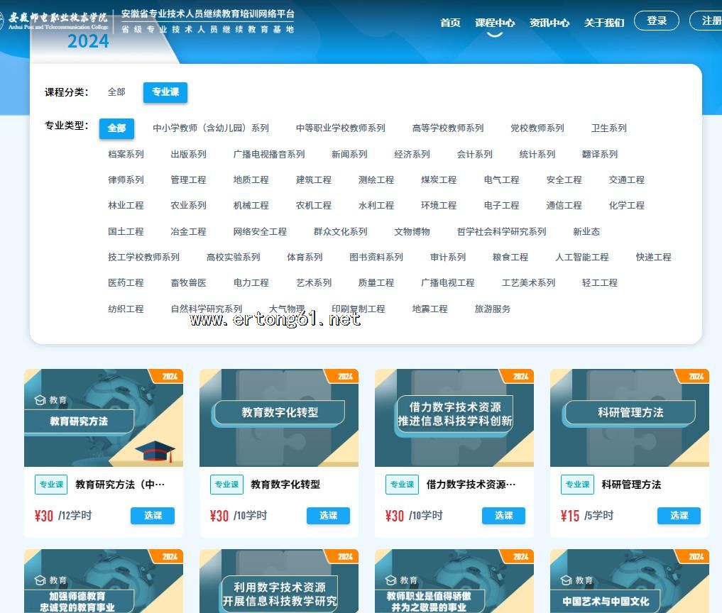Click the 专业课 tag on 教育数字化转型 card

click(226, 485)
